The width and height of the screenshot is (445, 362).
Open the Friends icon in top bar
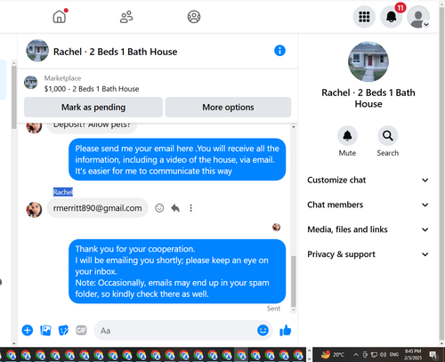tap(126, 17)
